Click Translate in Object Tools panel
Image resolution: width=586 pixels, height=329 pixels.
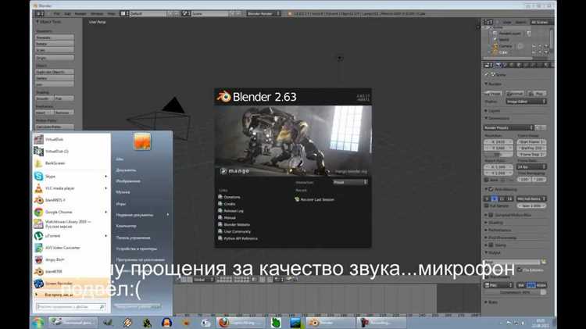tap(55, 38)
